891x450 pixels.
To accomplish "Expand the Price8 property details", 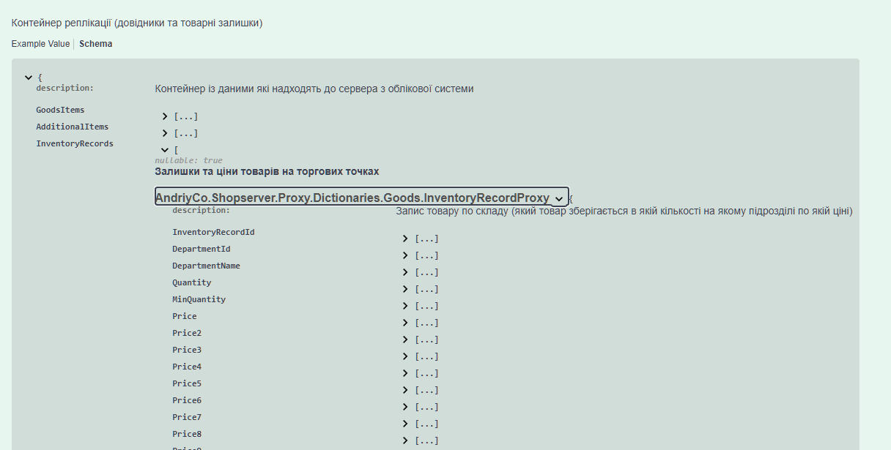I will pos(405,440).
